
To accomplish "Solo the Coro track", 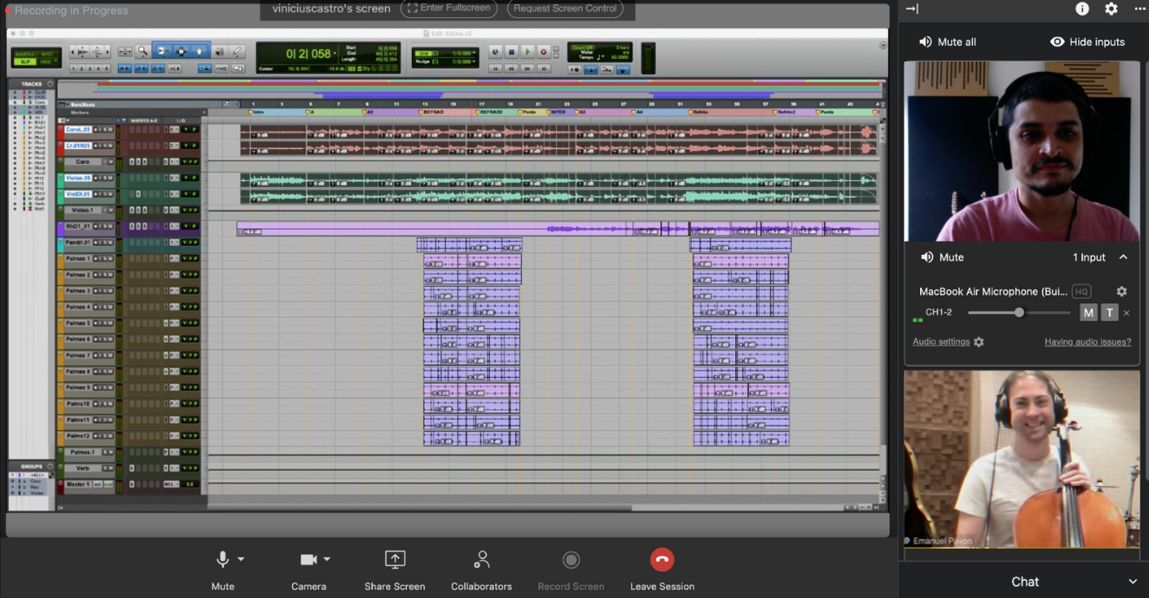I will tap(106, 162).
